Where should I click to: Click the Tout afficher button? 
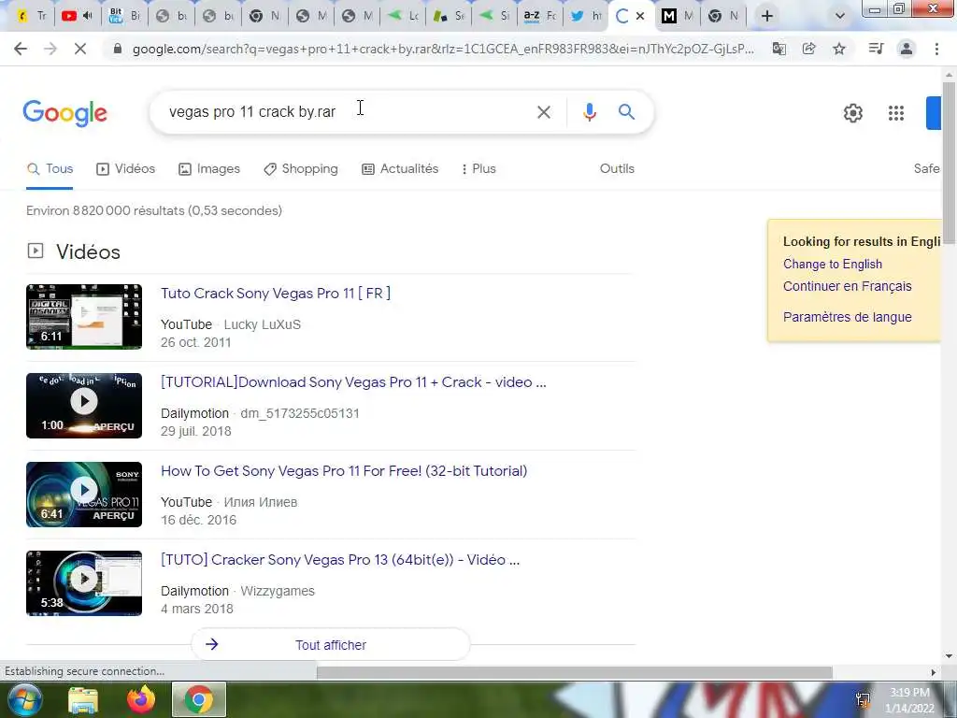point(331,645)
